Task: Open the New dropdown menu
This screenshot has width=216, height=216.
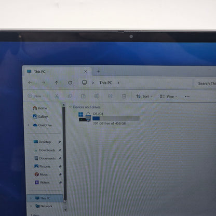Action: coord(36,96)
